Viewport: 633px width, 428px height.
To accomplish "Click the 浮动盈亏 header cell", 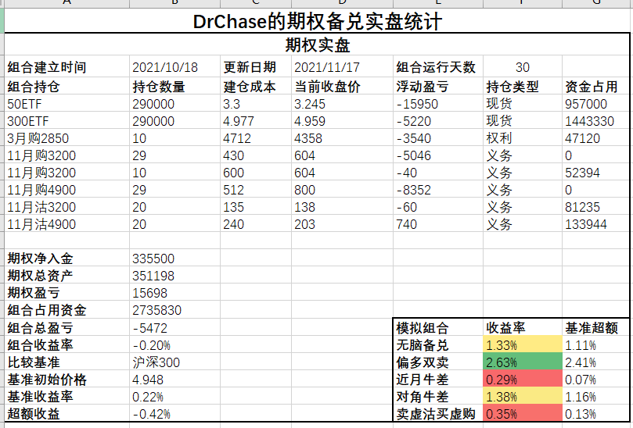I will 438,86.
